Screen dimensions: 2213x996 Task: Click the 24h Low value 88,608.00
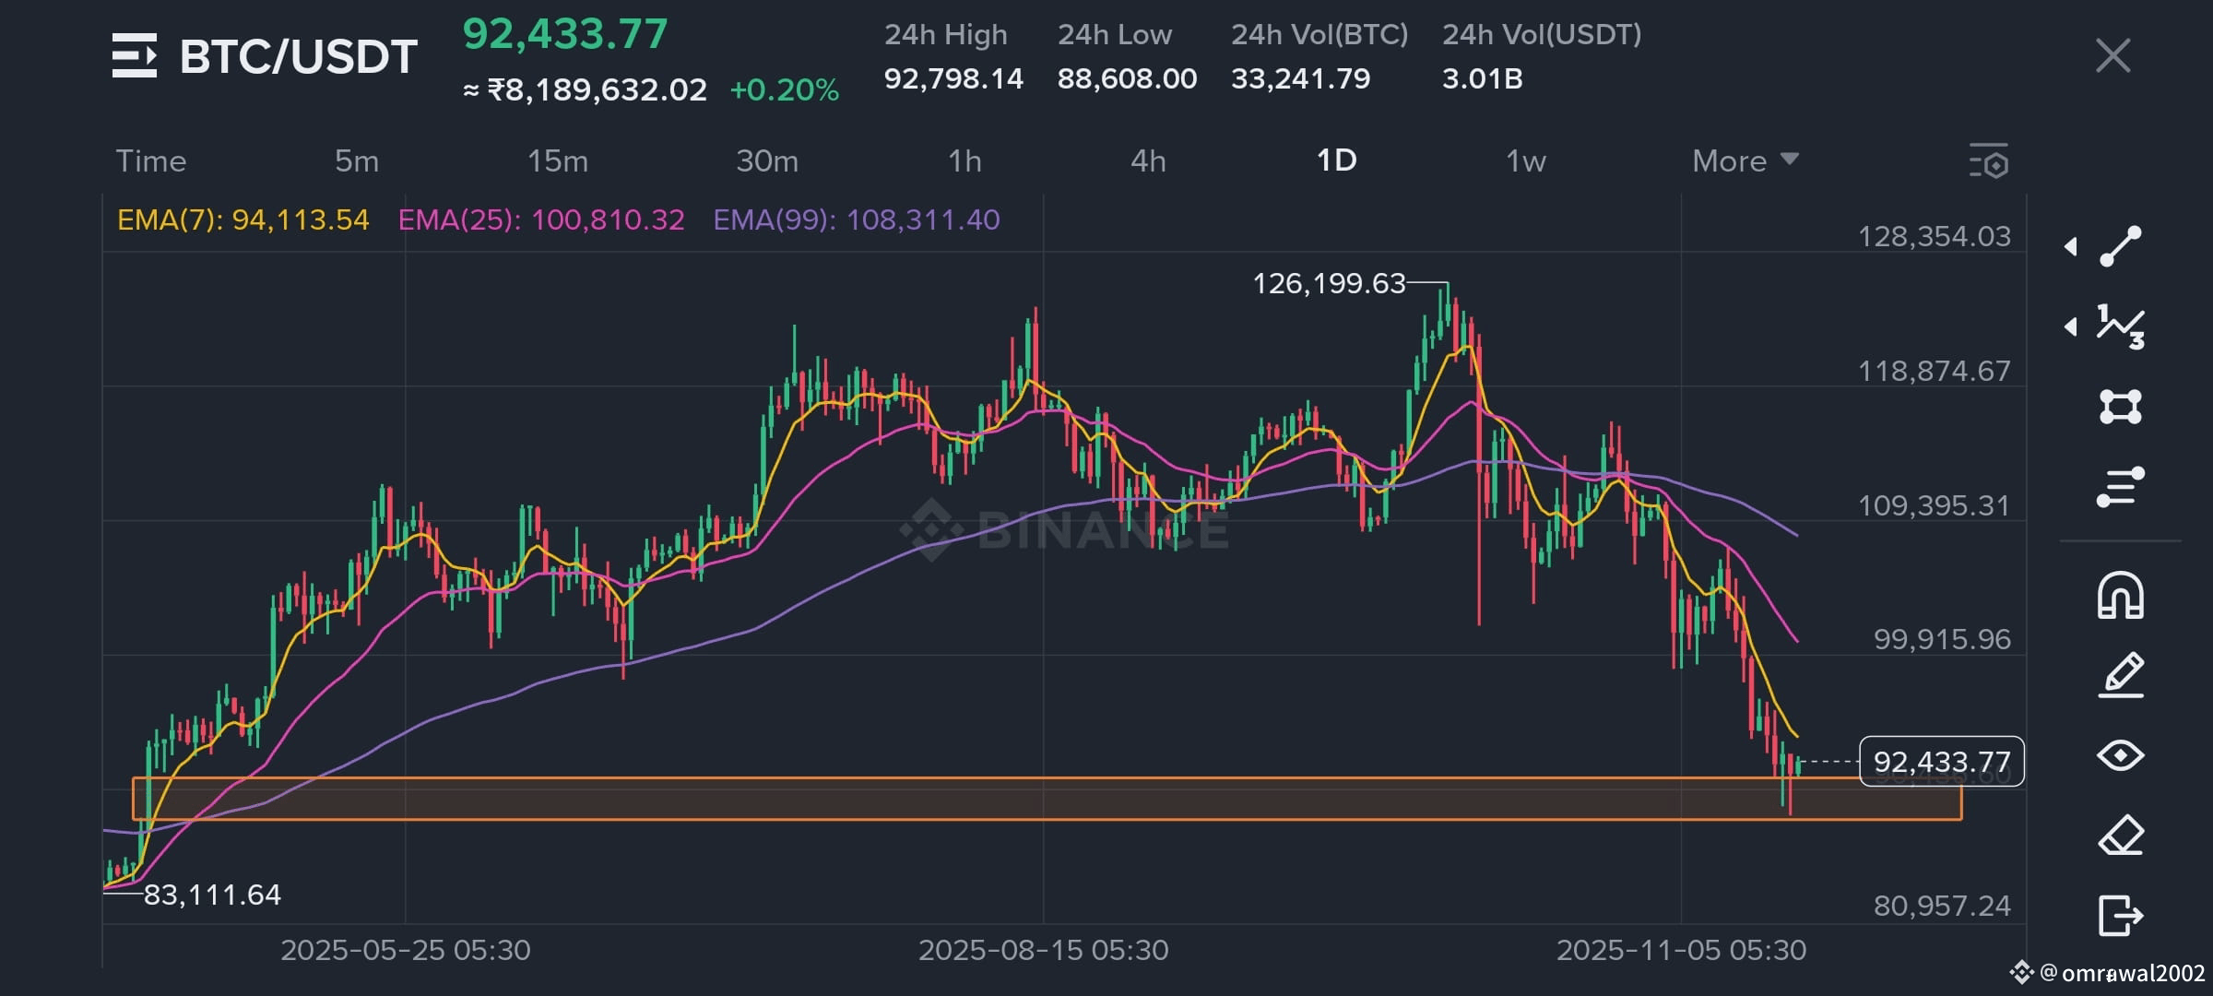coord(1127,78)
